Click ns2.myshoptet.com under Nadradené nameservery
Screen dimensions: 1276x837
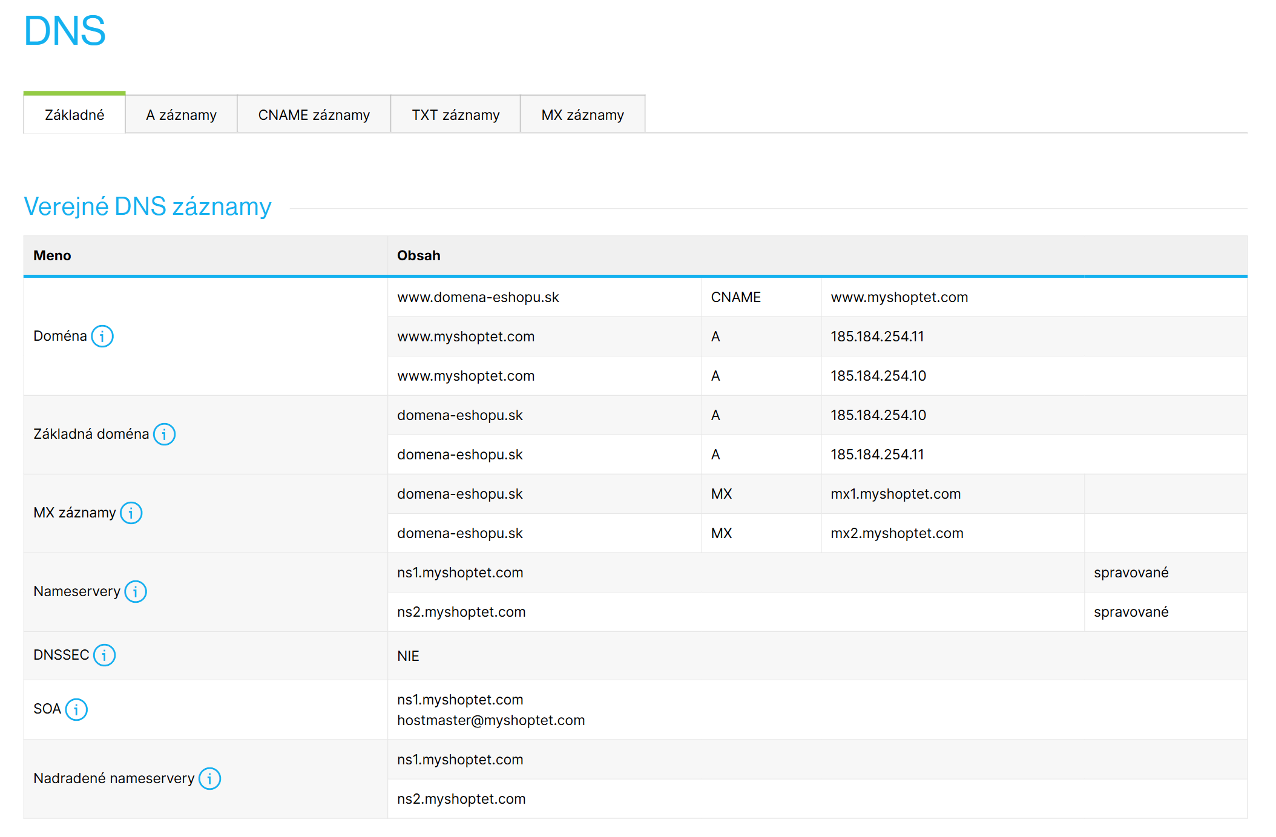tap(461, 799)
